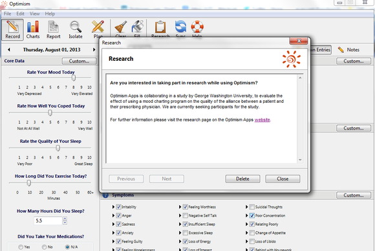Go to previous day arrow
The width and height of the screenshot is (375, 251).
[9, 50]
